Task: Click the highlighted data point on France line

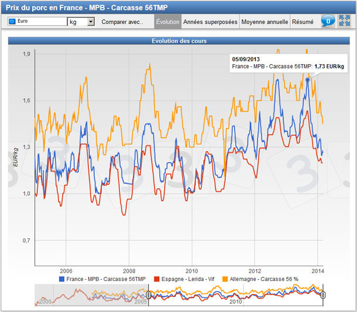Action: coord(308,79)
